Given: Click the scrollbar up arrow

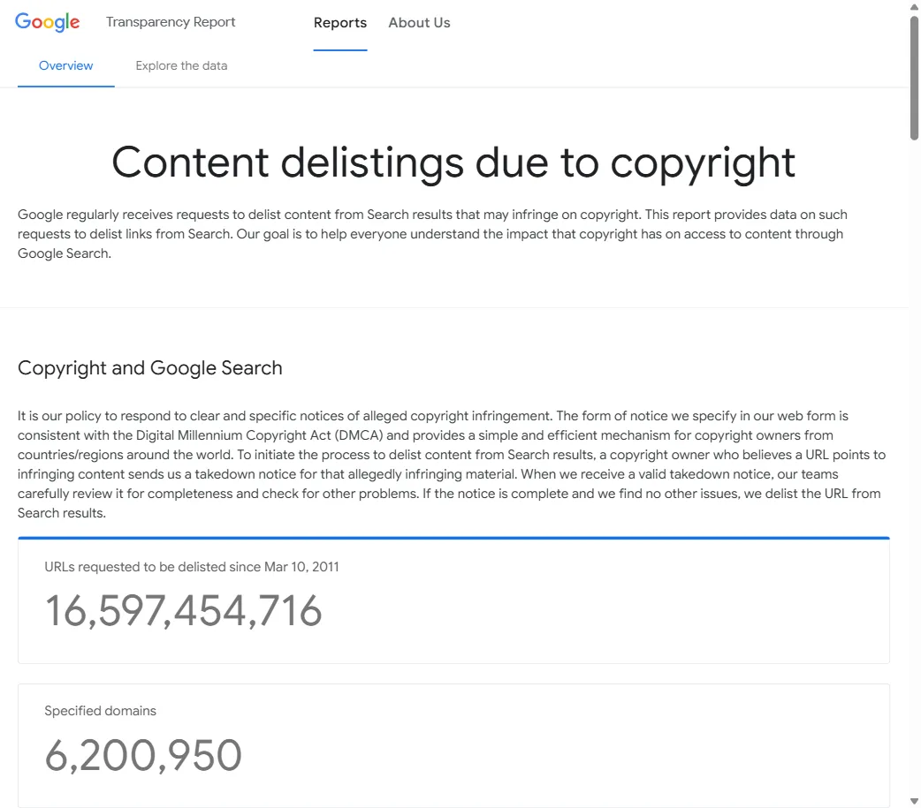Looking at the screenshot, I should pos(914,6).
